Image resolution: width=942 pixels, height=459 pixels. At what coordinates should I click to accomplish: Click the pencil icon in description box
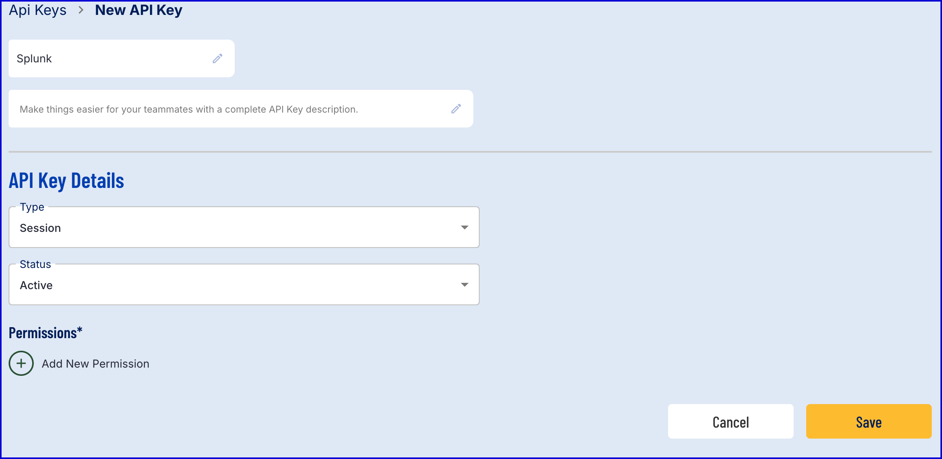tap(456, 109)
